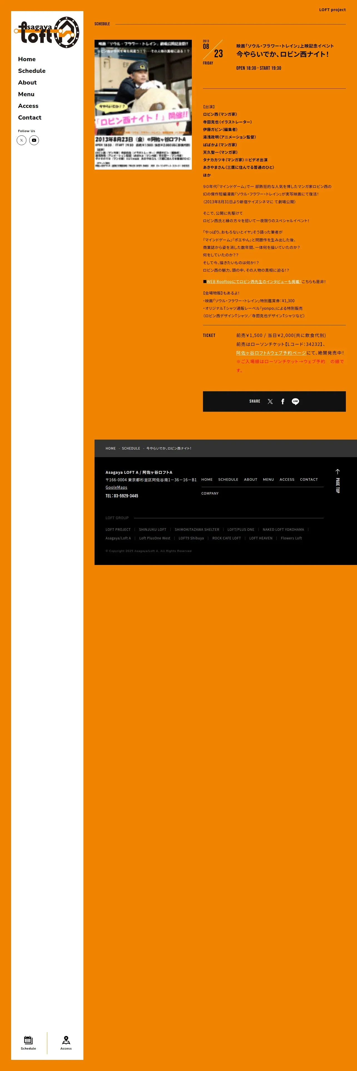Image resolution: width=357 pixels, height=1071 pixels.
Task: Go to Home in sidebar menu
Action: coord(27,59)
